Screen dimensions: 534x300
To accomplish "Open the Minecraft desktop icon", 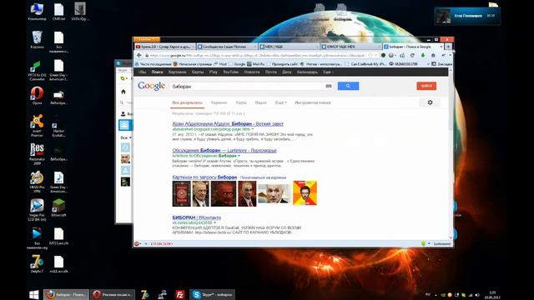I will (58, 207).
